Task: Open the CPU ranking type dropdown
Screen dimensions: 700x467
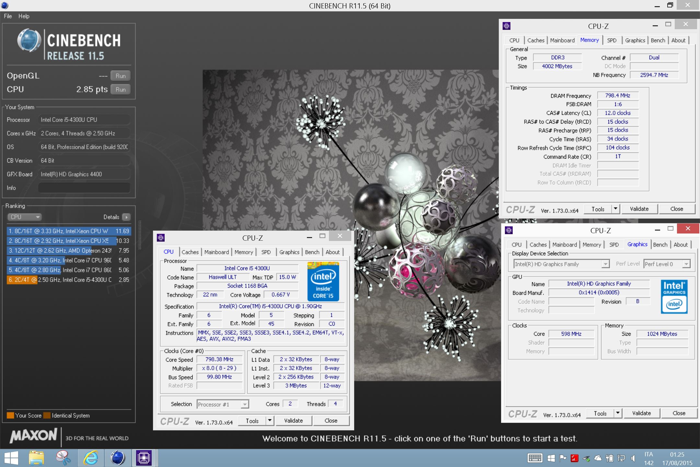Action: [x=25, y=217]
